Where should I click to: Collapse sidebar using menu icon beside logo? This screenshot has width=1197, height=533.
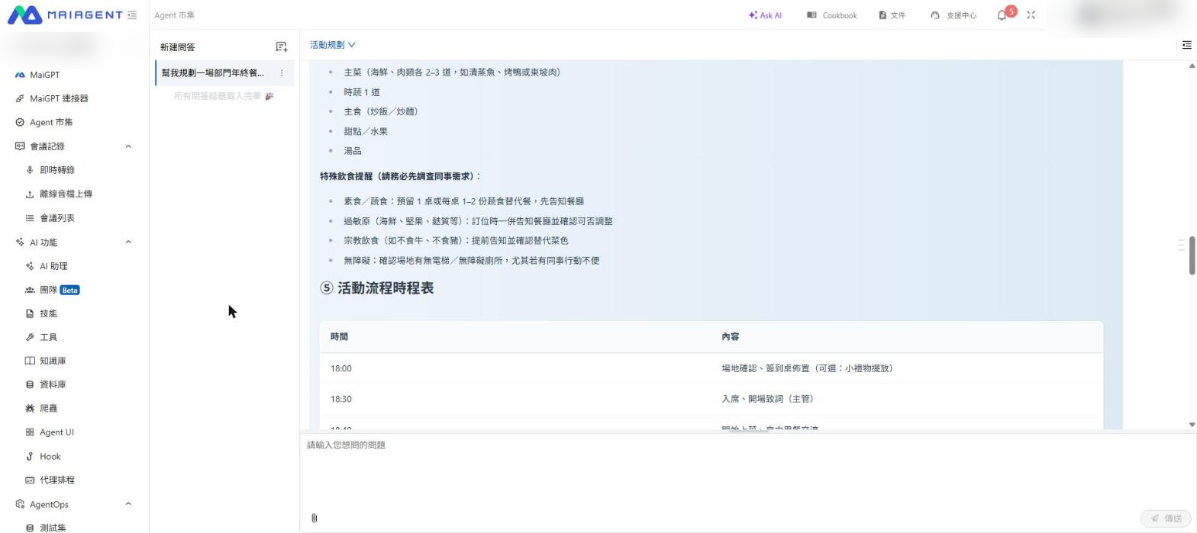tap(133, 14)
